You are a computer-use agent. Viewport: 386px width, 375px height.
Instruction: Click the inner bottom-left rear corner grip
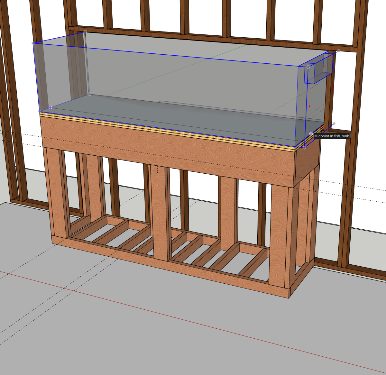89,94
